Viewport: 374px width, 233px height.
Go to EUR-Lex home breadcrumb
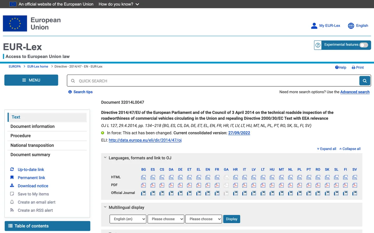pos(38,66)
